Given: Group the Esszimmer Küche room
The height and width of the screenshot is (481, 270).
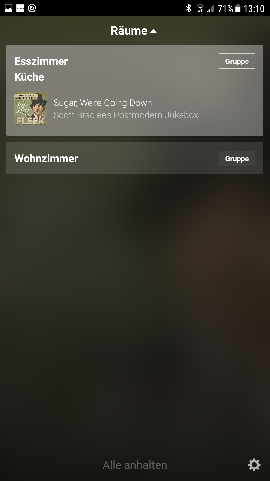Looking at the screenshot, I should (x=237, y=61).
